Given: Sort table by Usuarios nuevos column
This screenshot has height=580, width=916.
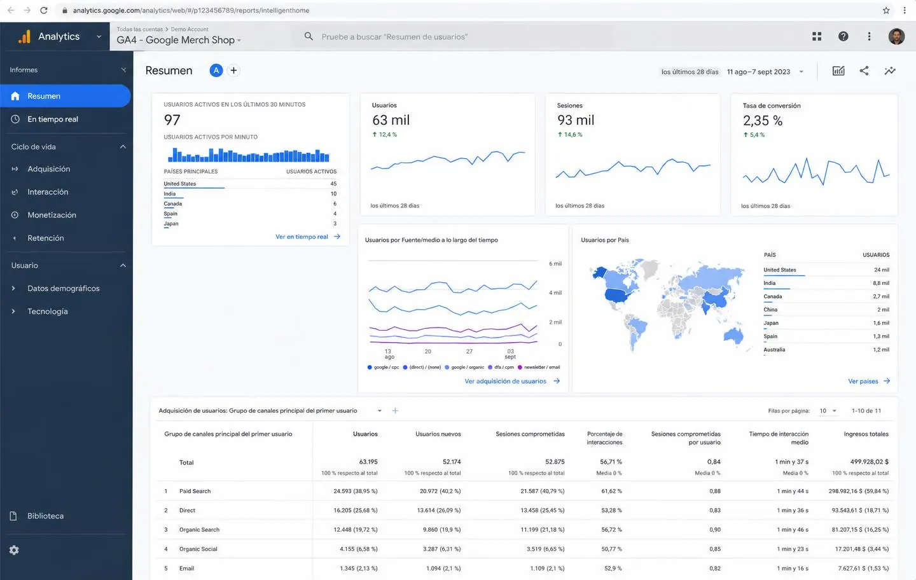Looking at the screenshot, I should point(438,434).
